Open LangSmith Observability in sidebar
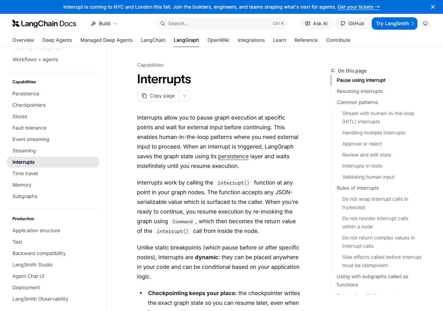Screen dimensions: 443x311 point(53,299)
